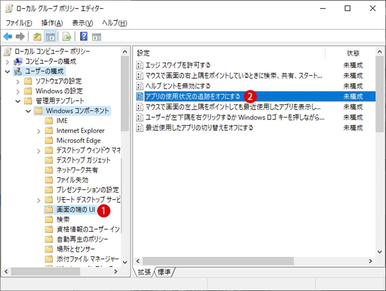Toggle the action pane toolbar icon
Viewport: 386px width, 291px height.
(96, 37)
